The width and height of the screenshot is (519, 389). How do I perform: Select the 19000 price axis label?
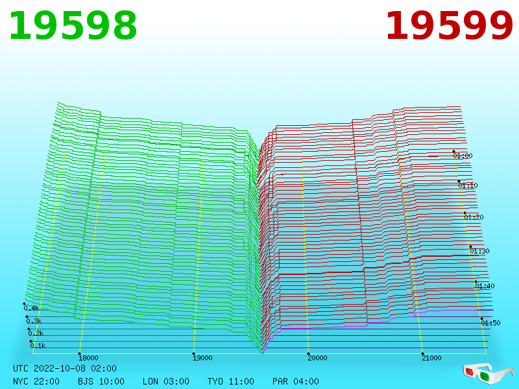coord(202,358)
